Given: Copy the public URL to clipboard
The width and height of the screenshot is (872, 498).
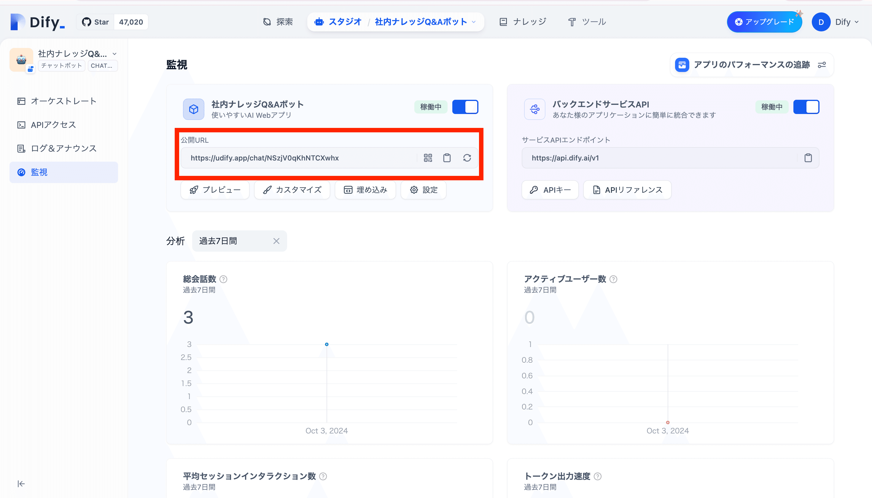Looking at the screenshot, I should pos(447,158).
